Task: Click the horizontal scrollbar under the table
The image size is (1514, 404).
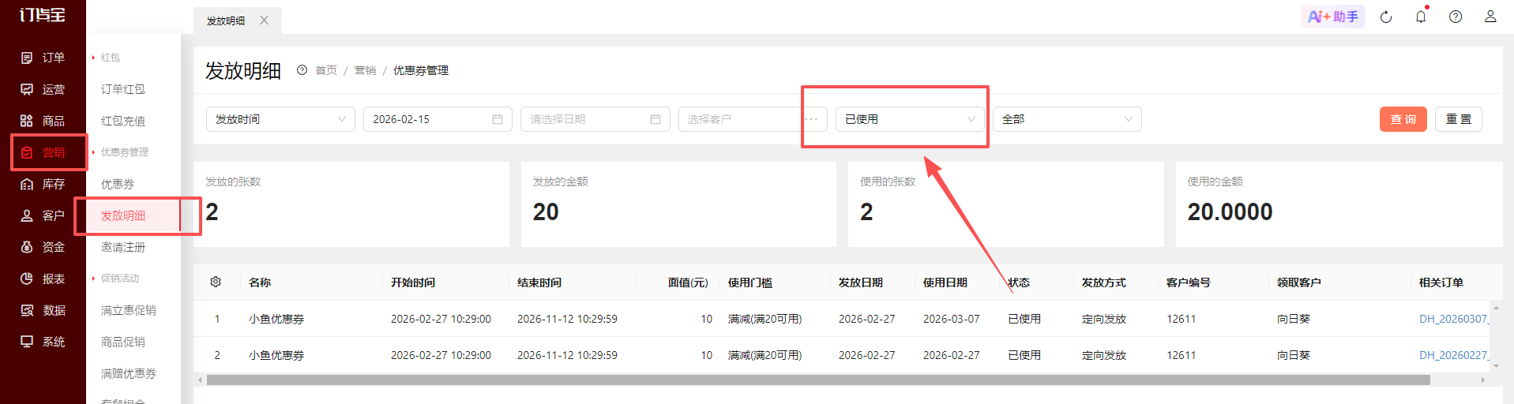Action: (x=818, y=380)
